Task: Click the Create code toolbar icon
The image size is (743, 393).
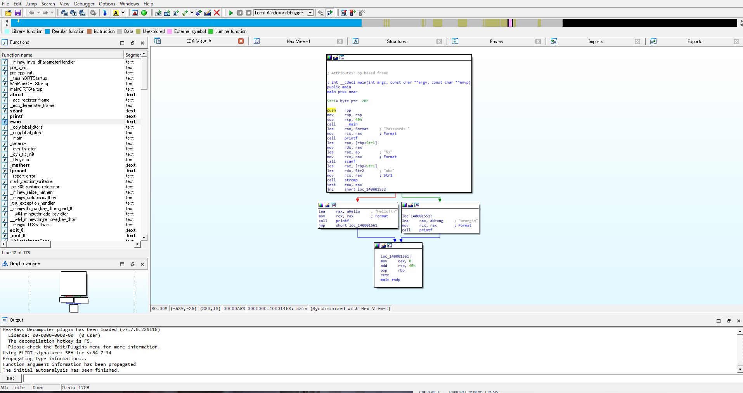Action: click(x=158, y=13)
